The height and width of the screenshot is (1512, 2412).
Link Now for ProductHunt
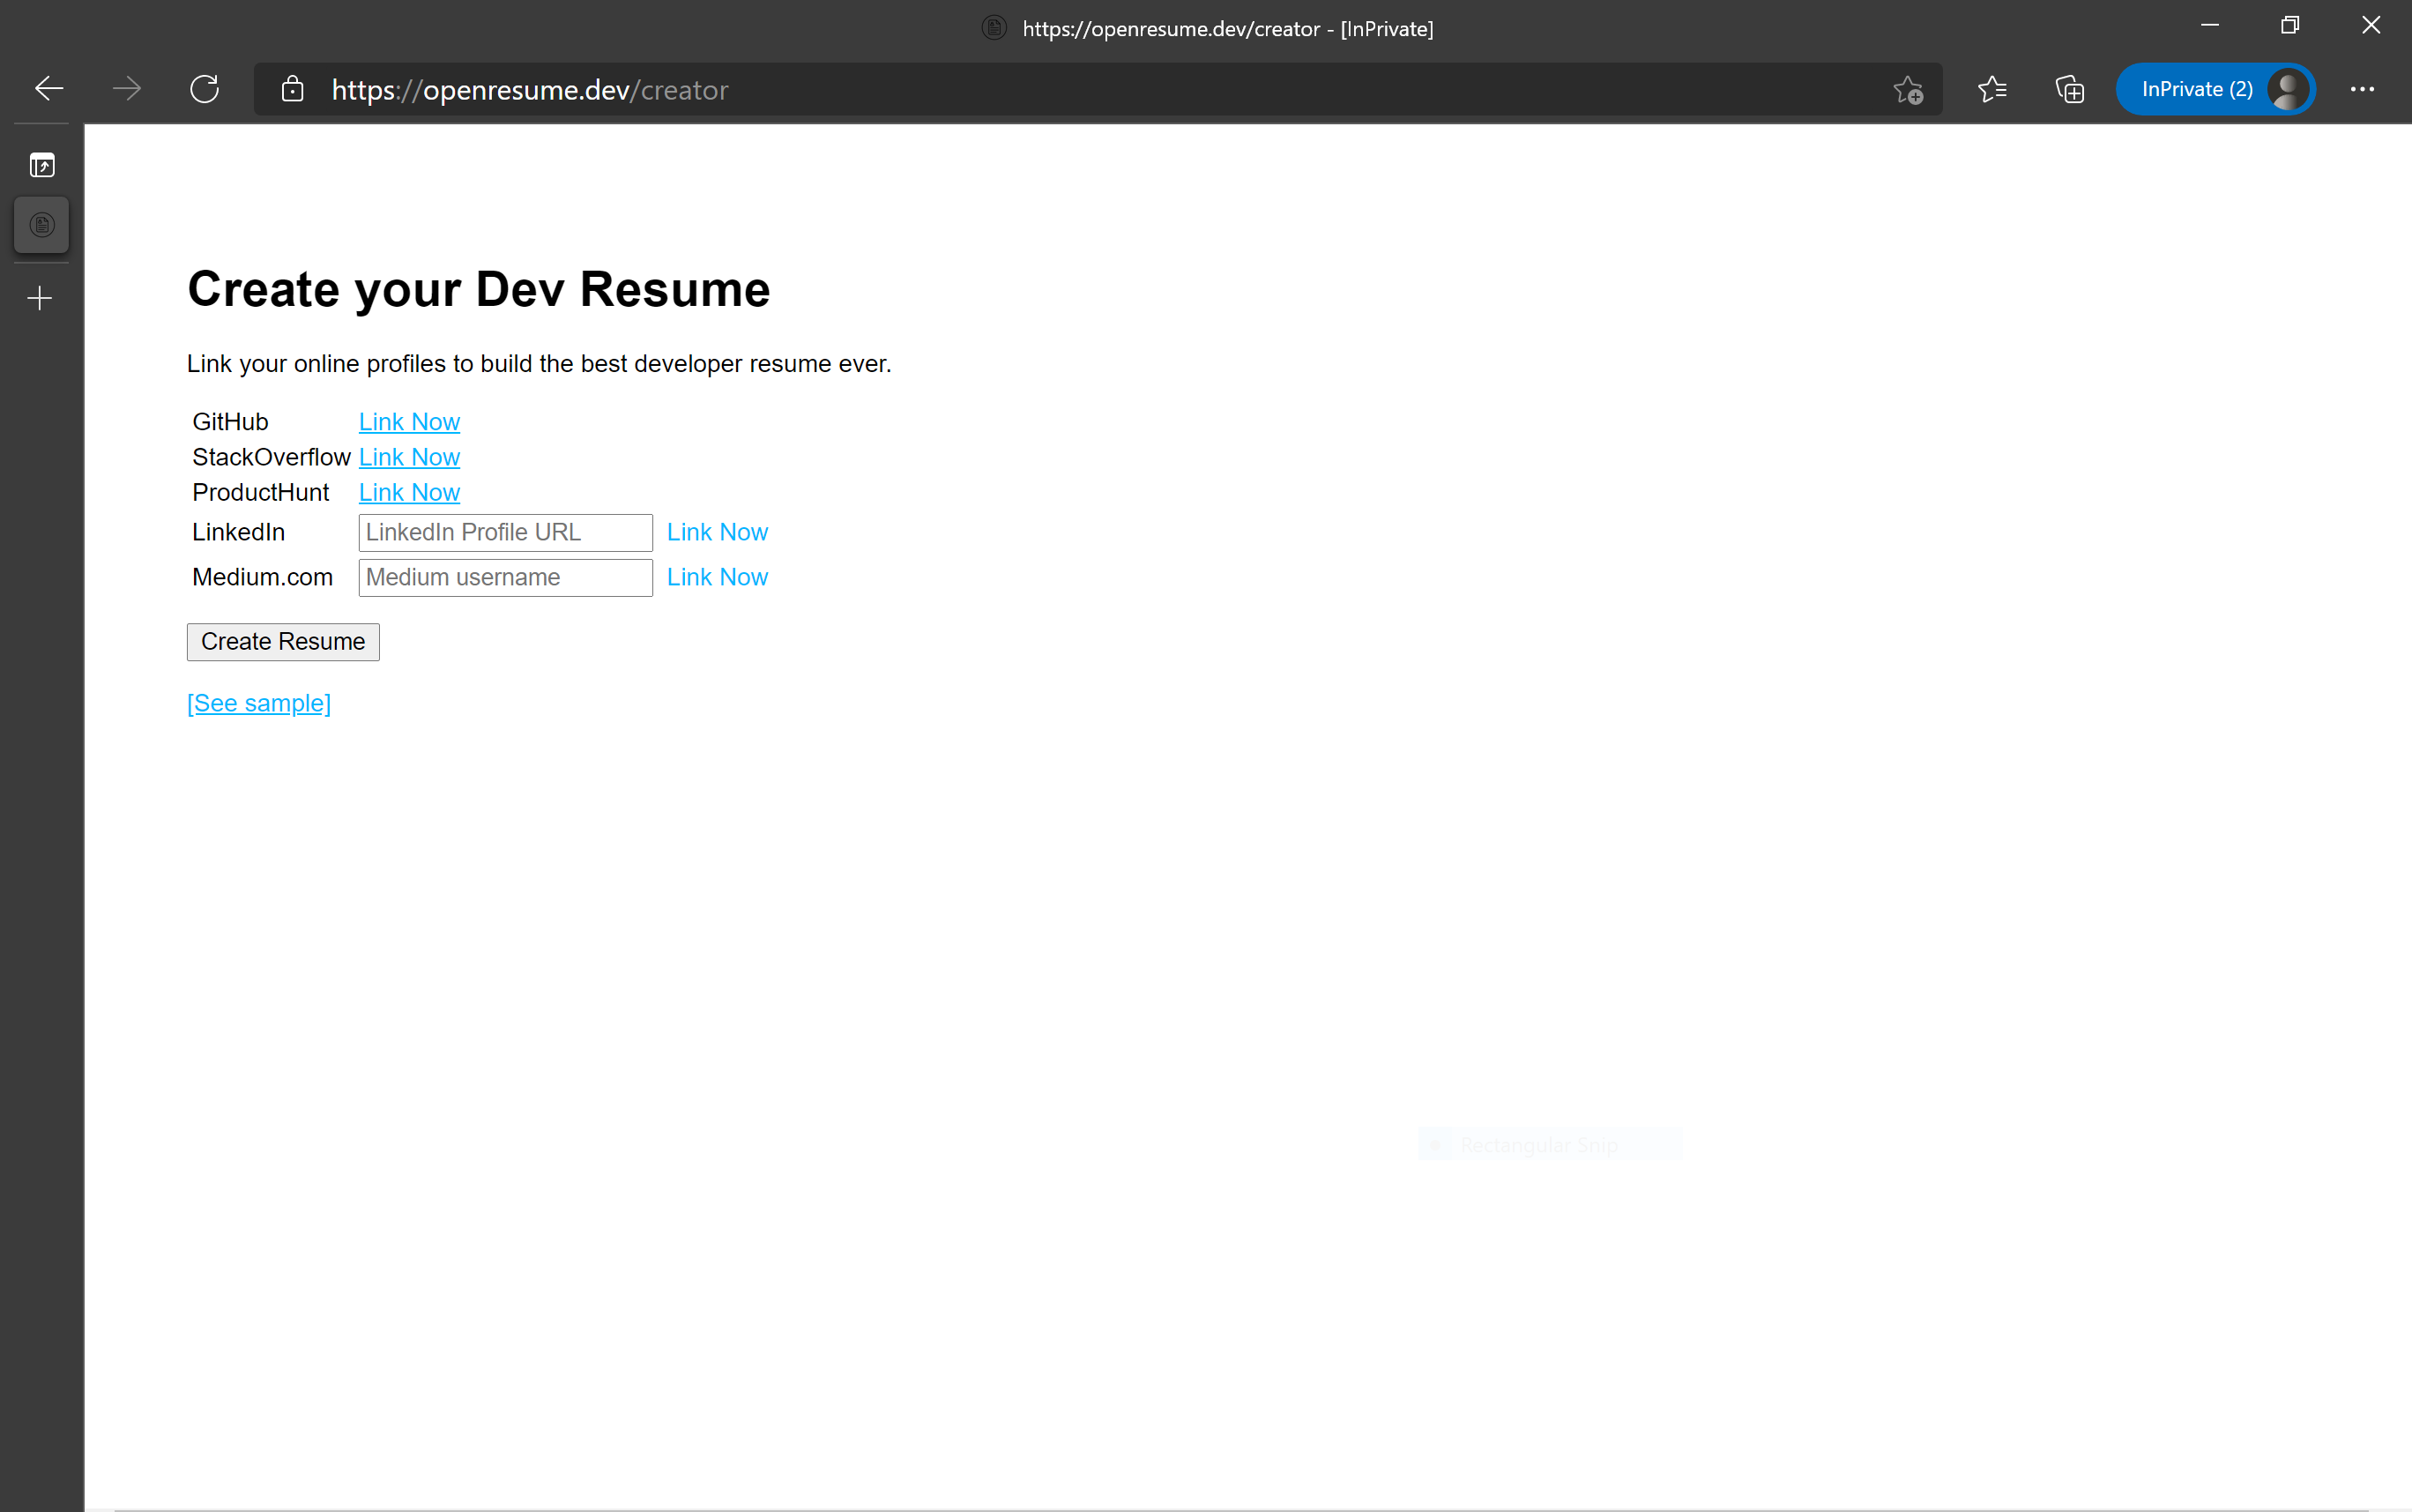(408, 491)
